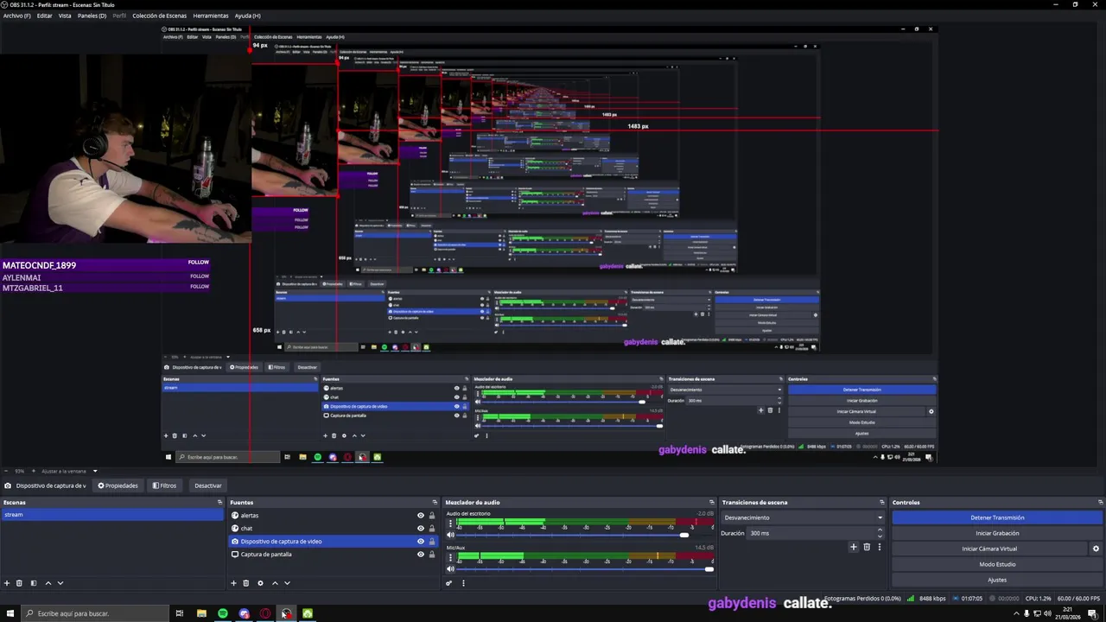Open the Ayuda menu
The width and height of the screenshot is (1106, 622).
click(248, 16)
